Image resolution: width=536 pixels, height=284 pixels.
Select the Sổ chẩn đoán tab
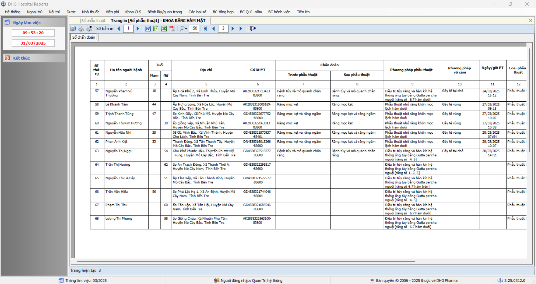point(84,37)
